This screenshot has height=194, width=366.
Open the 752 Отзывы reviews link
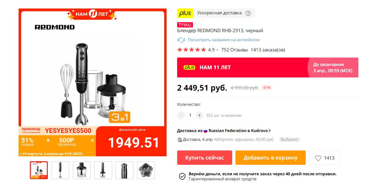pos(235,50)
